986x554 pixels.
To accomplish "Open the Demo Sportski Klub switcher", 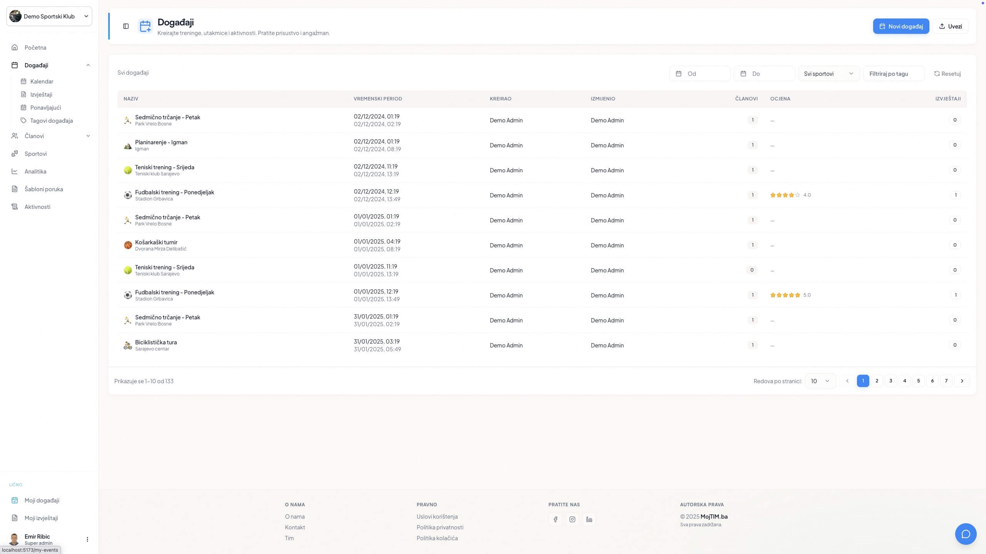I will coord(49,16).
